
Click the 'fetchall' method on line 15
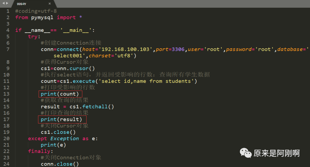click(95, 107)
